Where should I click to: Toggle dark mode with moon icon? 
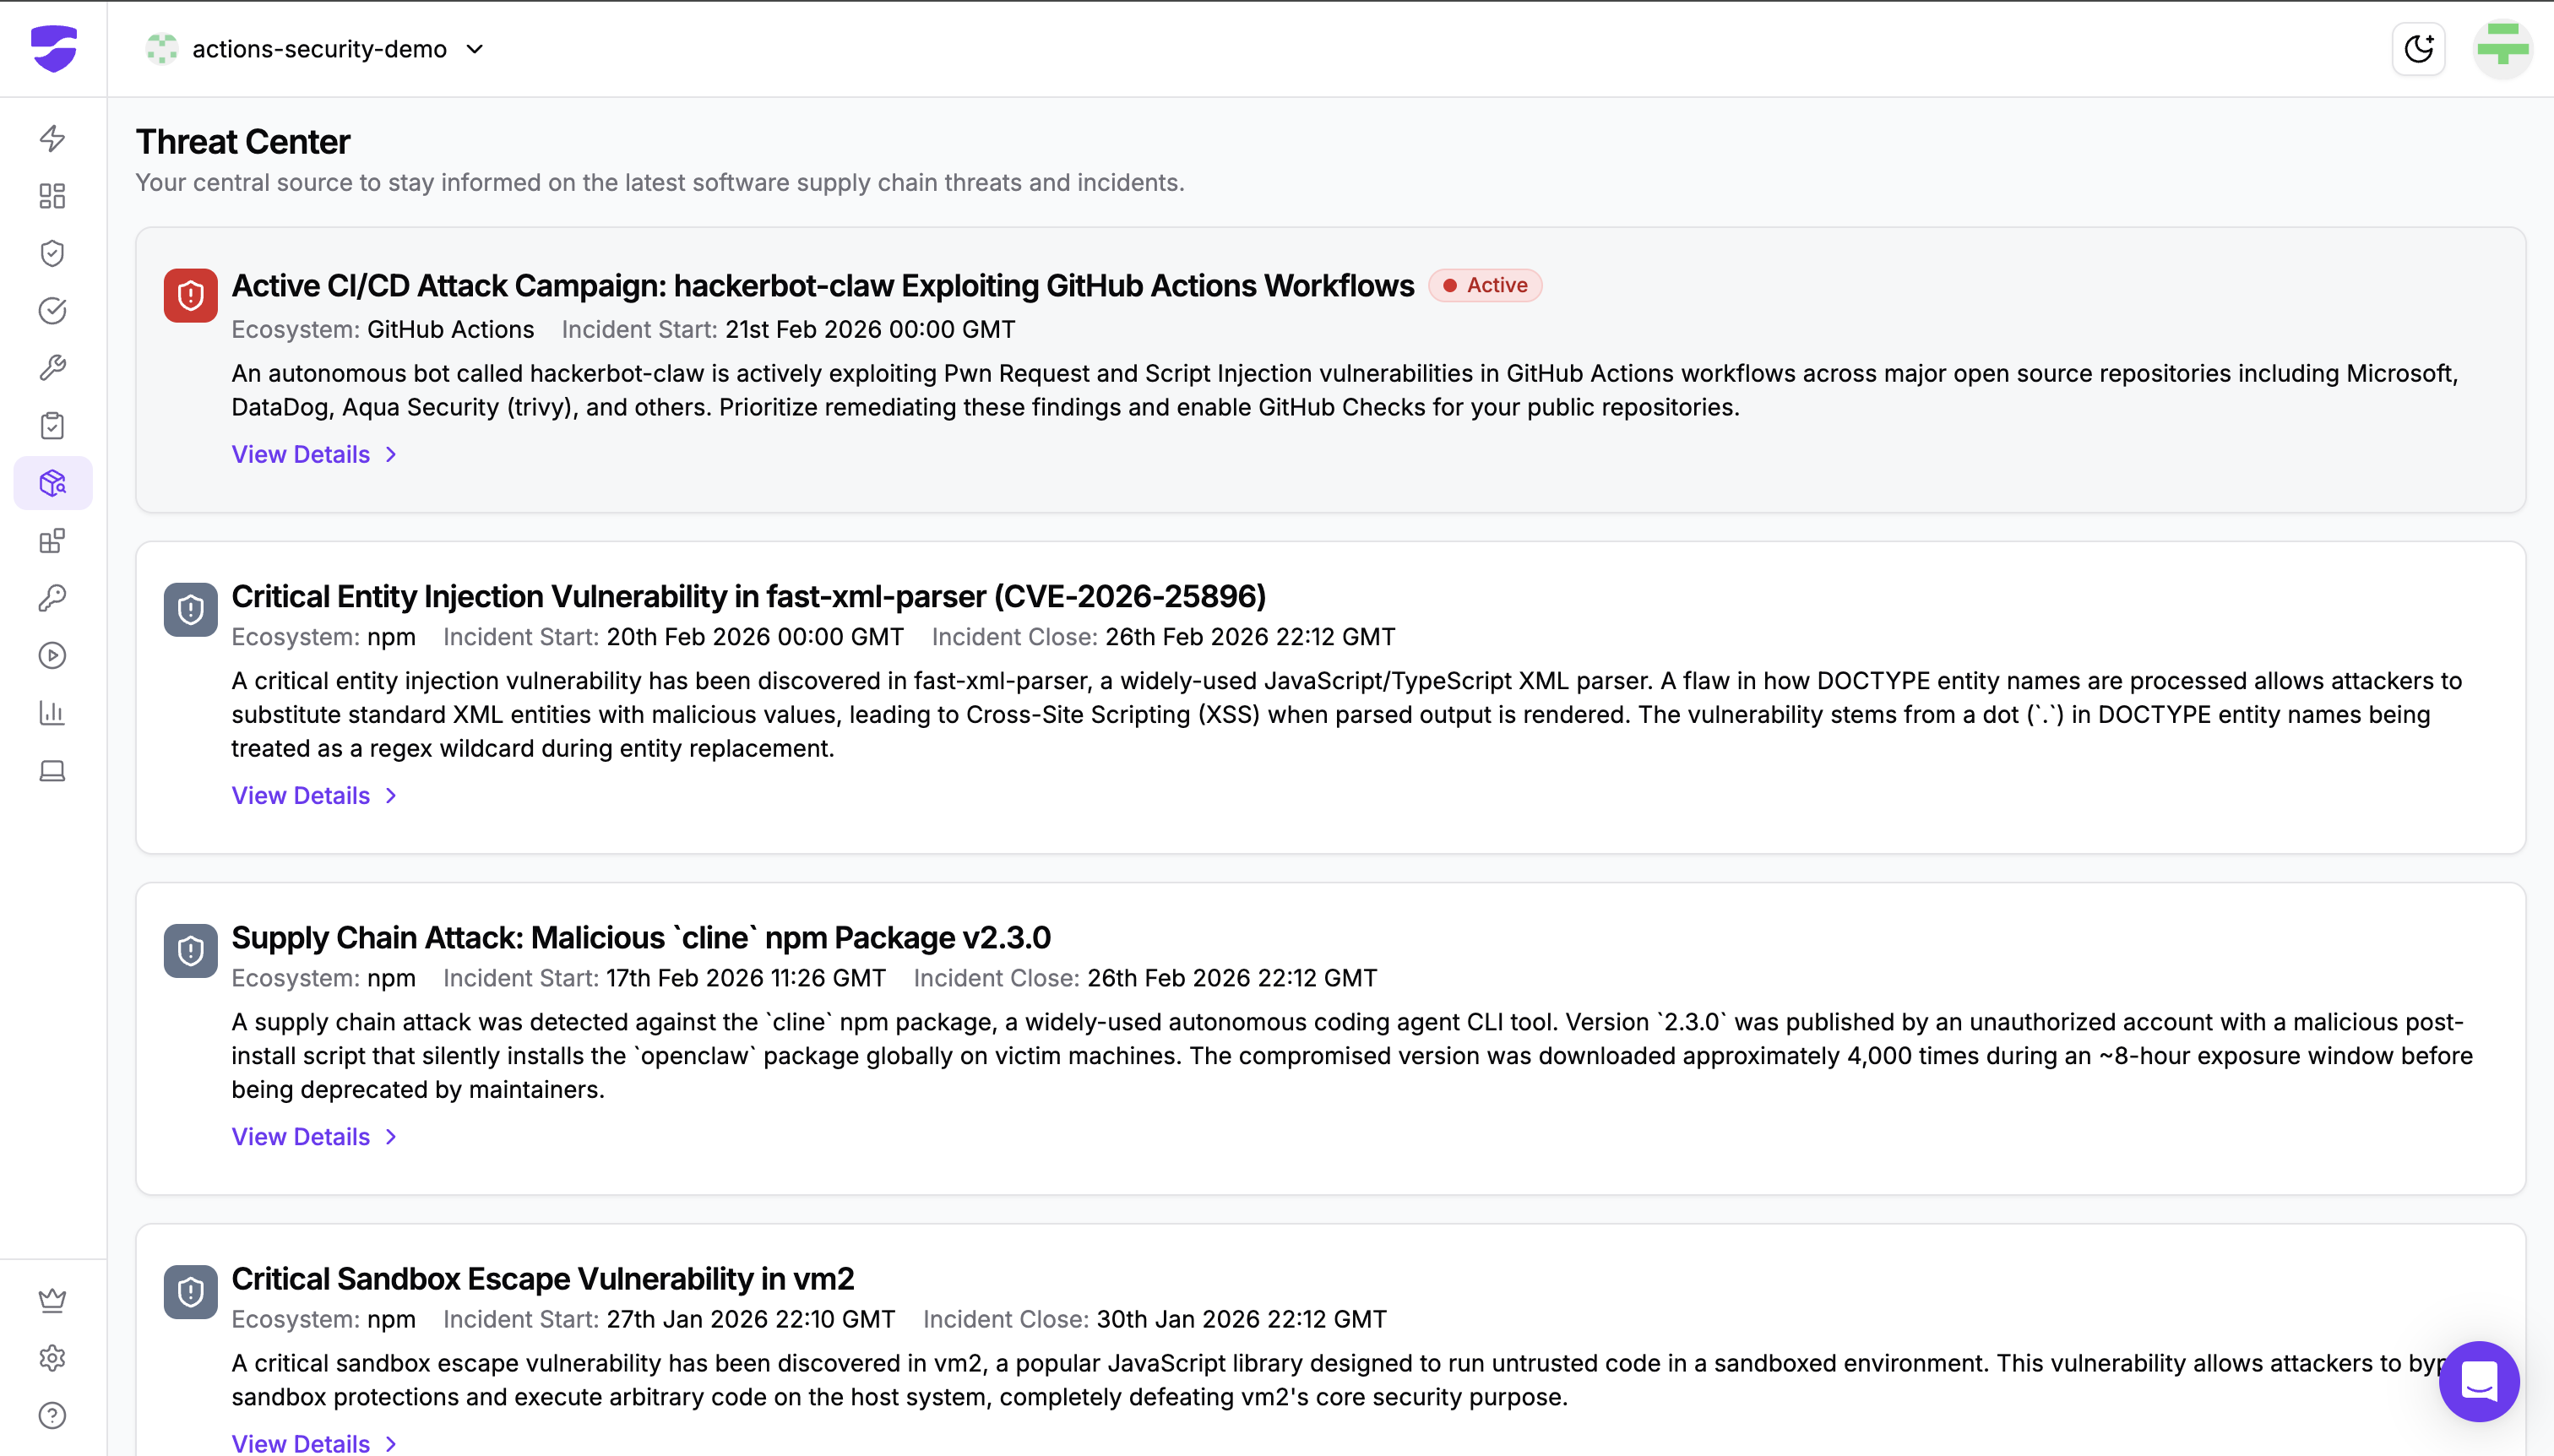2418,49
